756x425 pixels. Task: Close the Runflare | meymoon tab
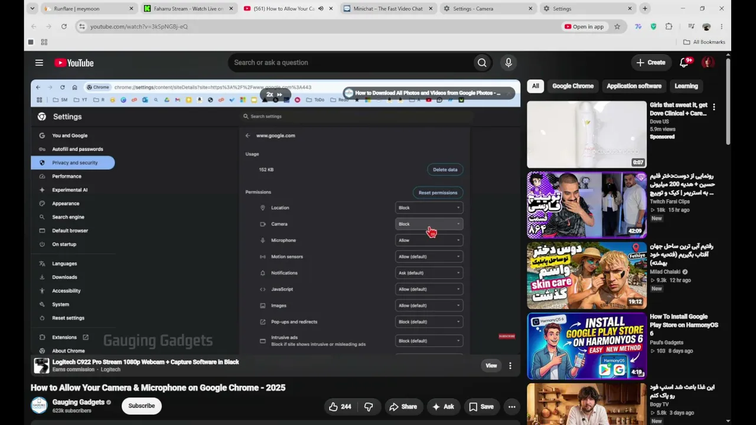131,9
